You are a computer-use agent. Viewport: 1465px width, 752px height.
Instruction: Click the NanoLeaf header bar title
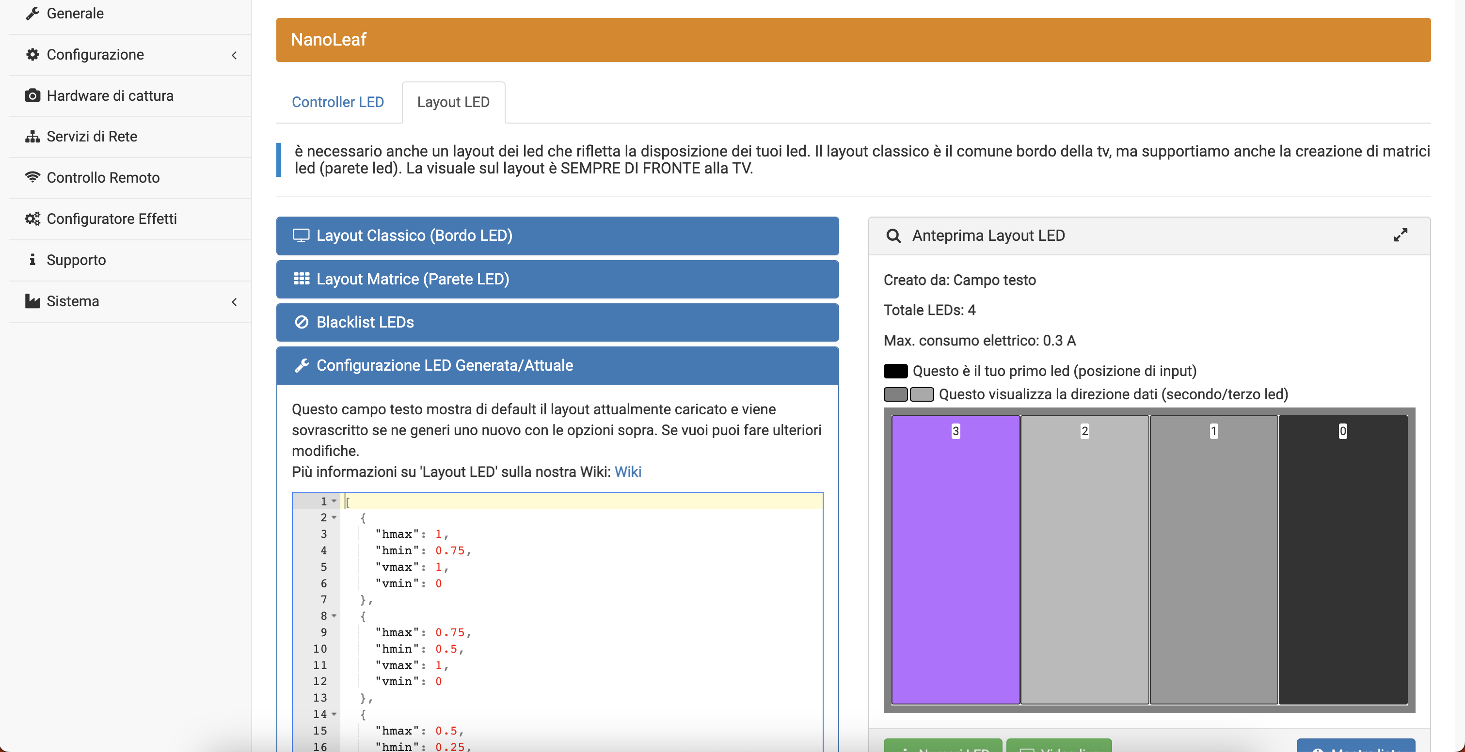pyautogui.click(x=329, y=40)
